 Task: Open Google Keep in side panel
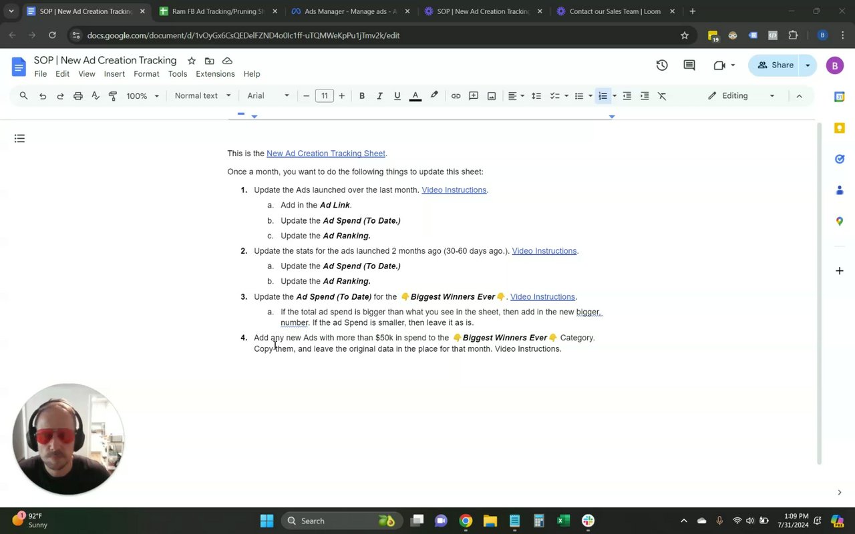coord(840,127)
